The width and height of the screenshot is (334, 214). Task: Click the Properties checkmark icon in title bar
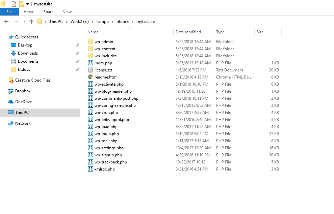click(x=14, y=4)
